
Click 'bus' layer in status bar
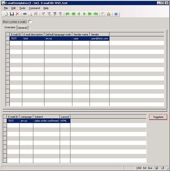(150, 168)
